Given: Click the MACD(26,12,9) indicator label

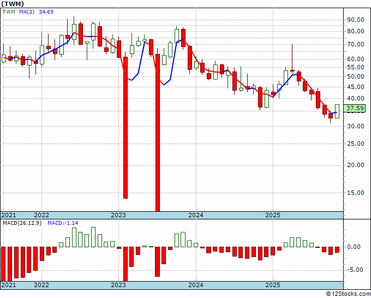Looking at the screenshot, I should (x=22, y=223).
